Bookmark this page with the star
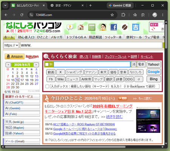 pos(112,15)
